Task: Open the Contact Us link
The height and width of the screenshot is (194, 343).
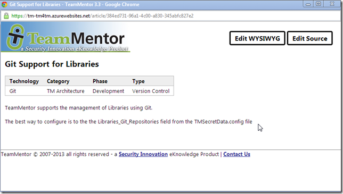Action: (236, 154)
